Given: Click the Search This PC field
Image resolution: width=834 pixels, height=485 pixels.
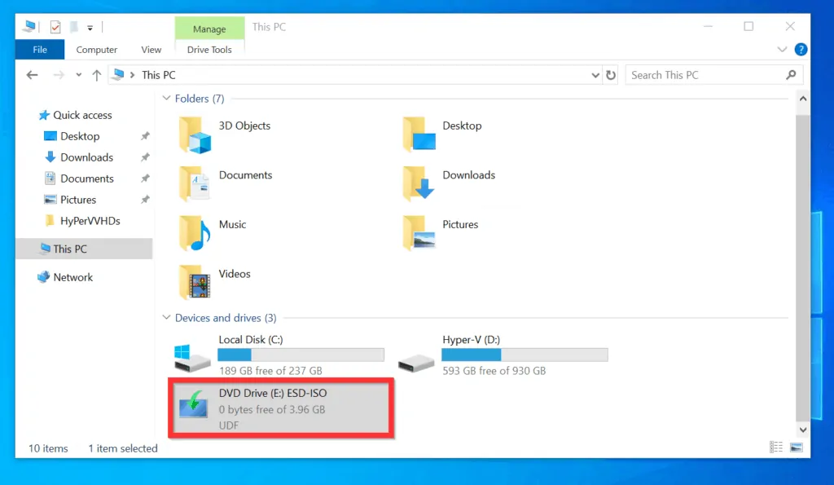Looking at the screenshot, I should point(705,75).
